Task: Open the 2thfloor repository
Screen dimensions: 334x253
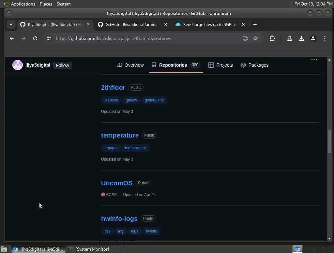Action: 113,87
